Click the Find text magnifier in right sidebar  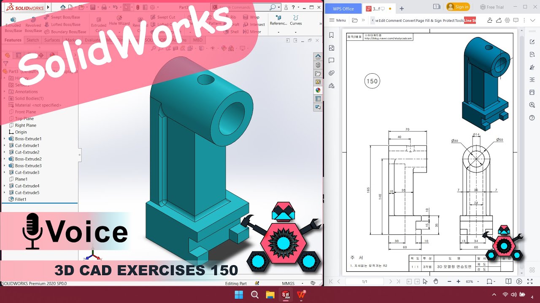[532, 105]
